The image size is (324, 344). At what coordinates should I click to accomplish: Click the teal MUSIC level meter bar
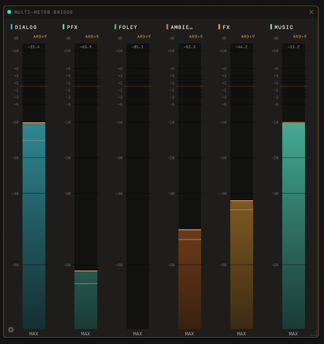point(294,225)
